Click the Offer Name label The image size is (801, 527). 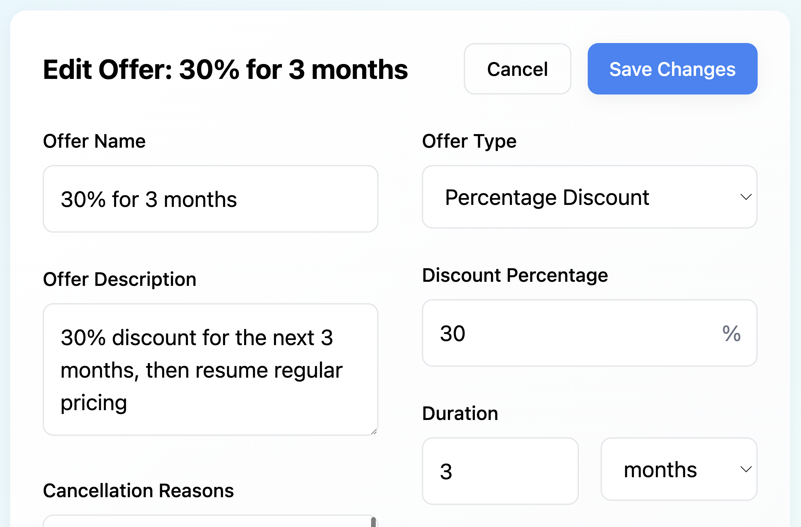point(94,141)
